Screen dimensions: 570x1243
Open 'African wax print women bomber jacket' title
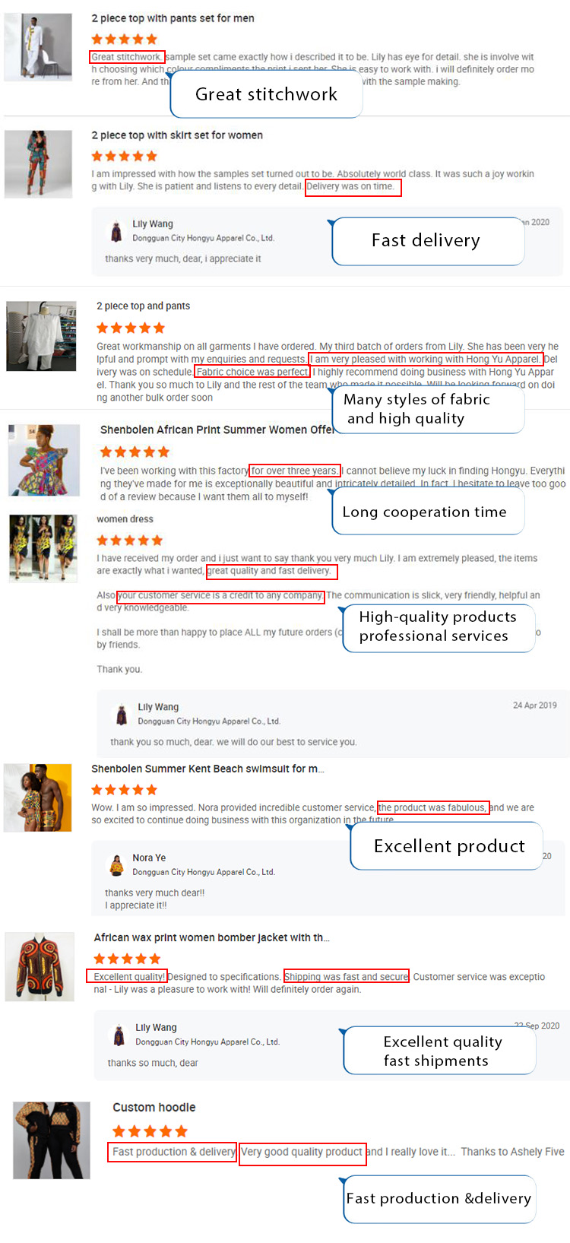pos(212,937)
